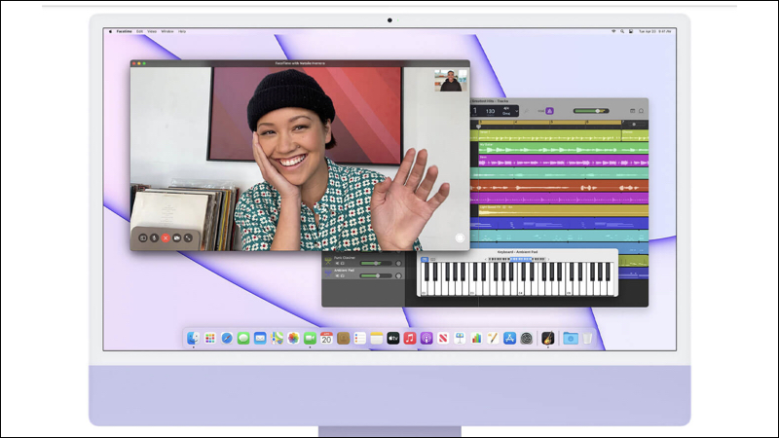Launch Apple TV from the dock

coord(393,338)
